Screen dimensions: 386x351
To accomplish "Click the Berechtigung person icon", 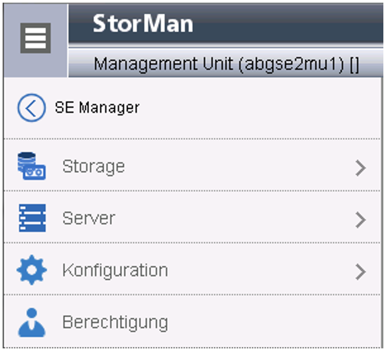I will pos(31,322).
